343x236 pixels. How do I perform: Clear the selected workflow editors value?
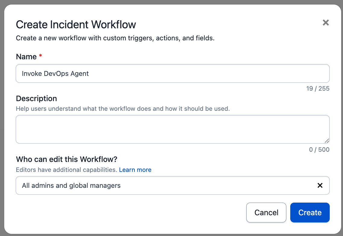coord(320,185)
